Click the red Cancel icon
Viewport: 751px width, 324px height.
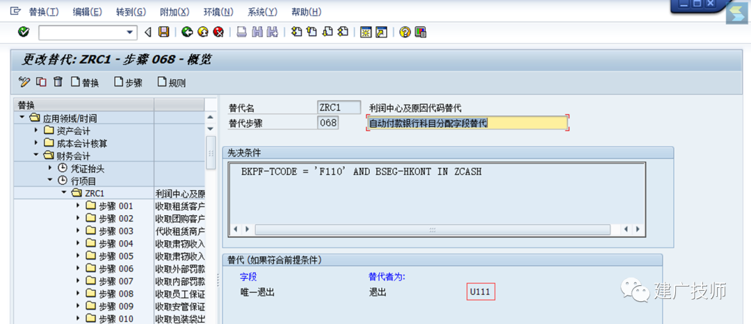[219, 32]
